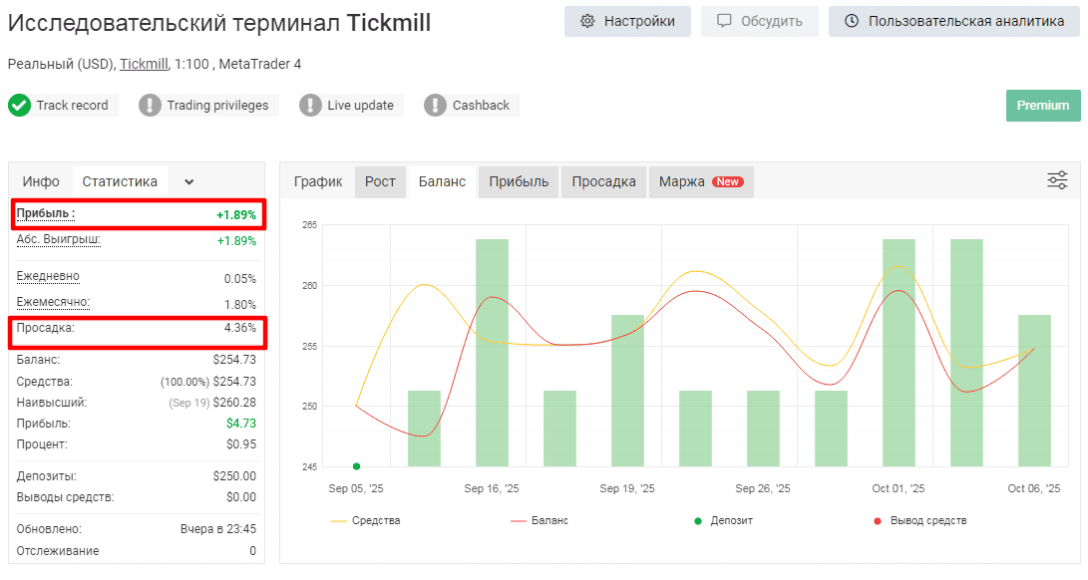This screenshot has height=580, width=1088.
Task: Open chart filter settings sliders icon
Action: click(x=1057, y=181)
